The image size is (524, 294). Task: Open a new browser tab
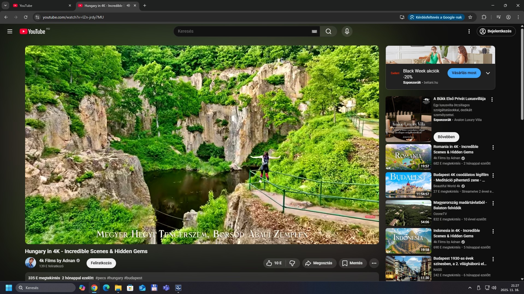145,5
